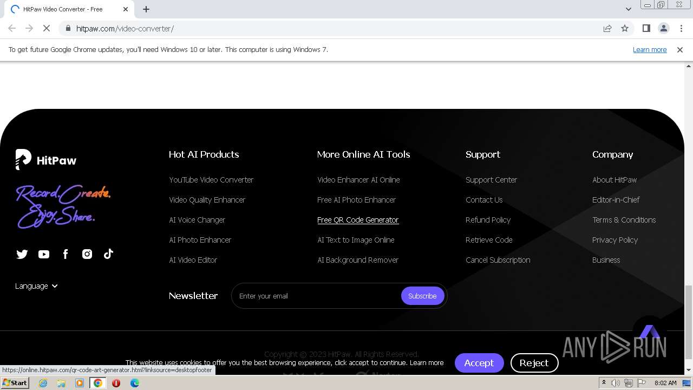Show hidden system tray icons
Image resolution: width=693 pixels, height=390 pixels.
[604, 383]
